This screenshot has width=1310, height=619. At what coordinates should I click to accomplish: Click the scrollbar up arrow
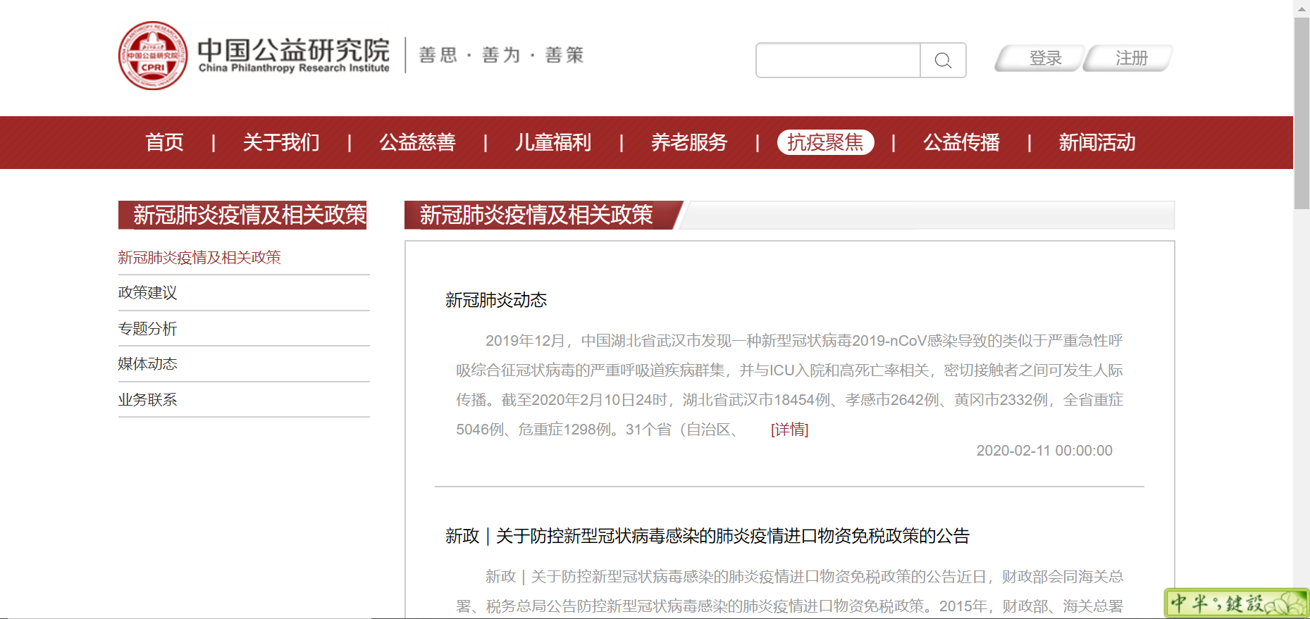tap(1302, 8)
